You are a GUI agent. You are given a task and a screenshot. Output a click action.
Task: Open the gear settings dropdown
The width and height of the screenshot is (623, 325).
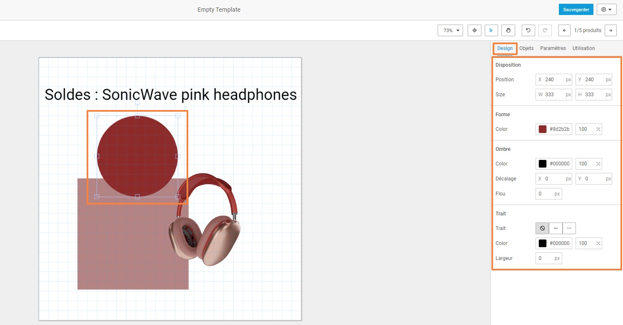click(607, 10)
